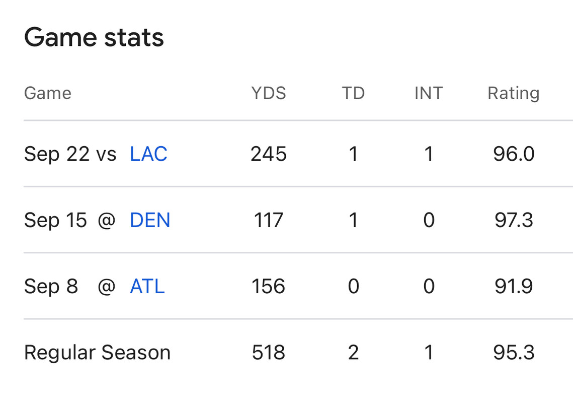Select the Sep 15 game date

point(55,221)
